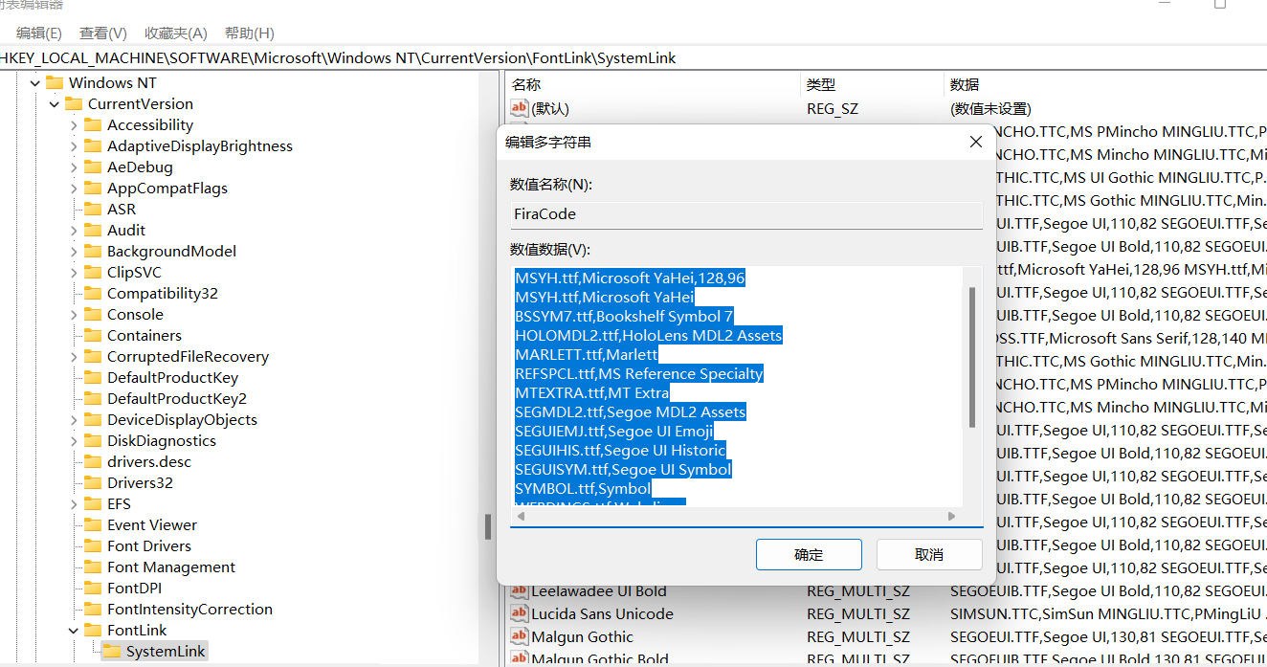Viewport: 1267px width, 667px height.
Task: Click the 'Lucida Sans Unicode' value name
Action: (602, 614)
